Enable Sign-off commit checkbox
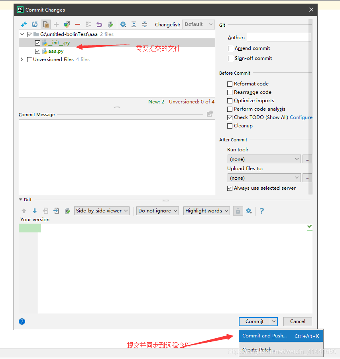Image resolution: width=340 pixels, height=359 pixels. [230, 59]
